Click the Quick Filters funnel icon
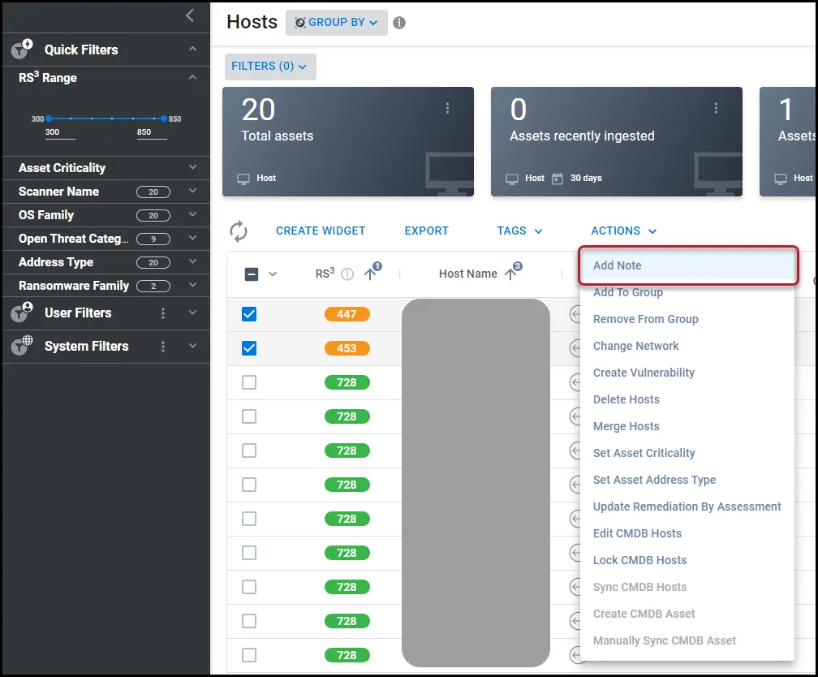Screen dimensions: 818x677 (22, 49)
